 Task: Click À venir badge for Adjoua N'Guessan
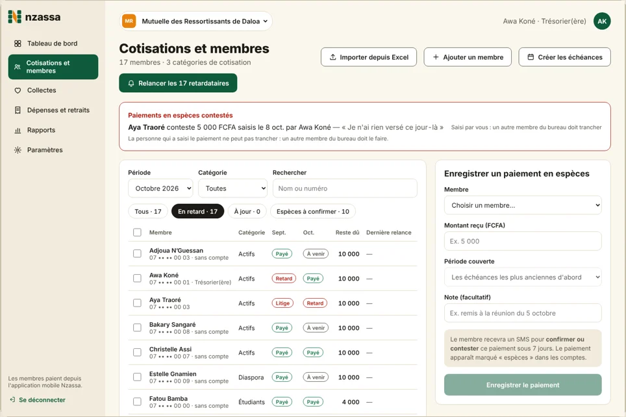pos(316,253)
